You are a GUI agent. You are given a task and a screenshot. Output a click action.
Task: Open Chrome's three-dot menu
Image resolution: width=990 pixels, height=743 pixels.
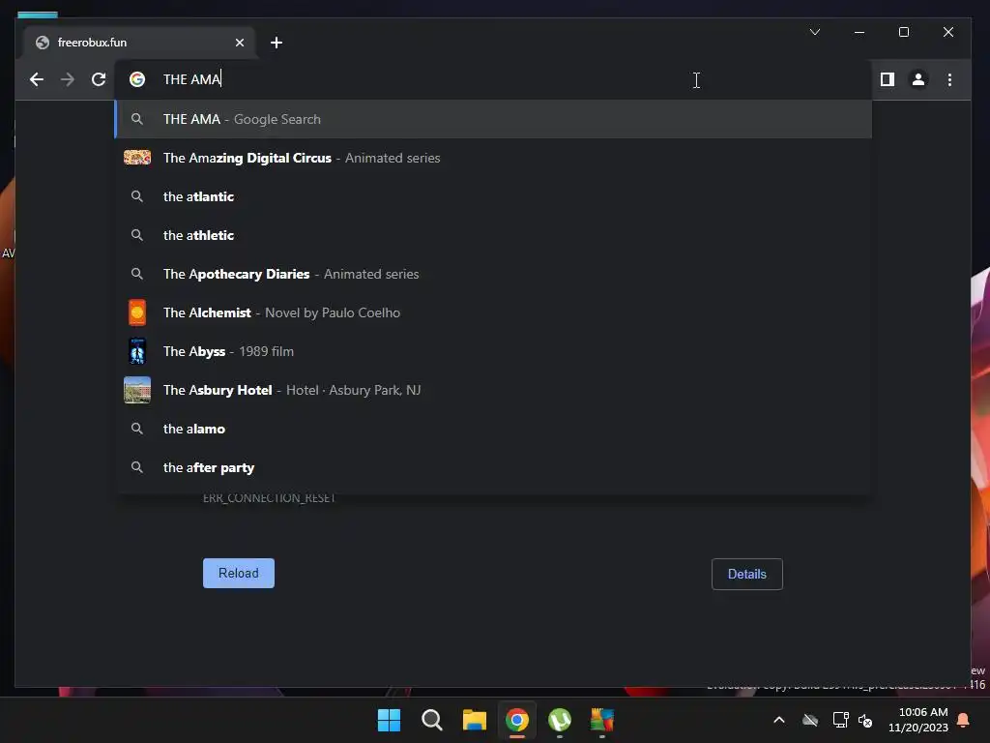[949, 79]
